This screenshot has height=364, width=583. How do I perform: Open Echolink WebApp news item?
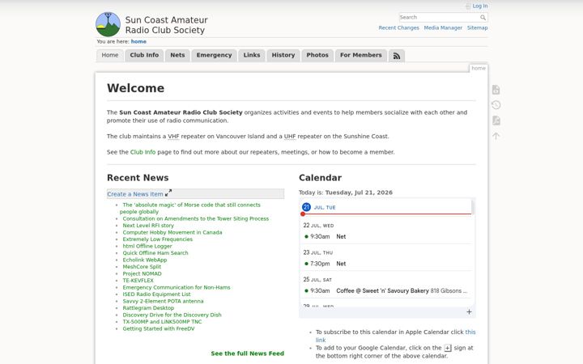click(x=145, y=260)
